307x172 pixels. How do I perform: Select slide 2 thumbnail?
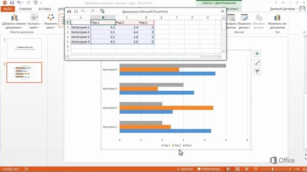[x=24, y=73]
